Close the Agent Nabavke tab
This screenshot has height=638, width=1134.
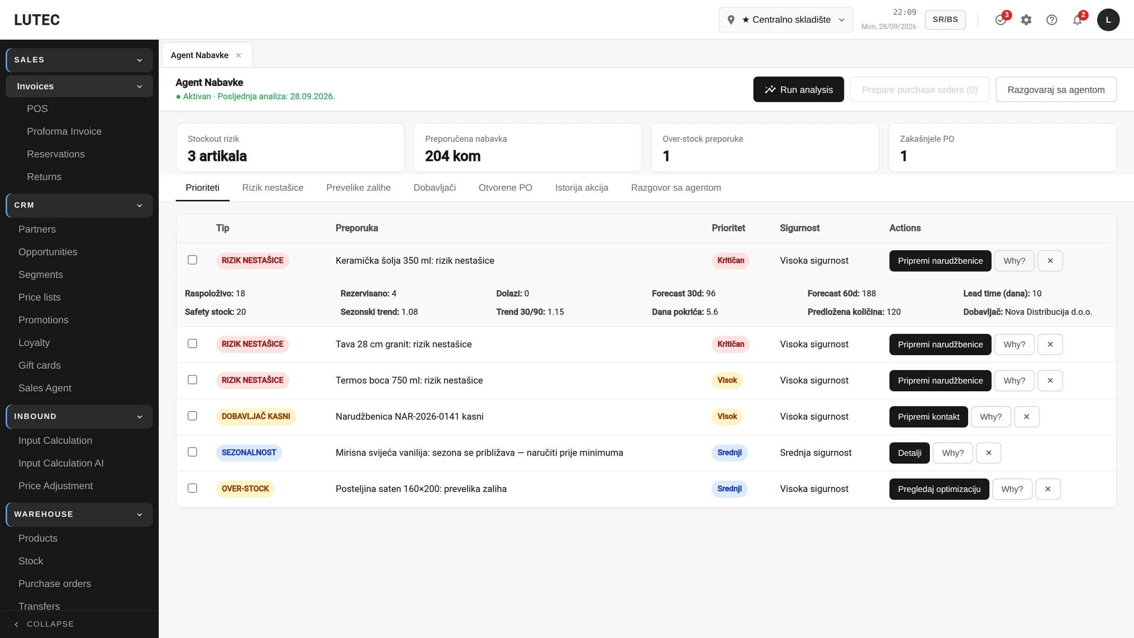click(x=239, y=55)
